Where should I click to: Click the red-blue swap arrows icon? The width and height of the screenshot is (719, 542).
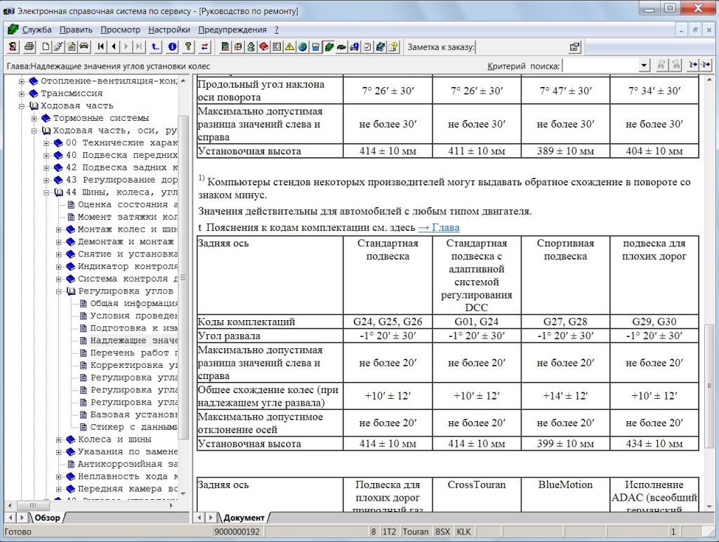tap(204, 47)
